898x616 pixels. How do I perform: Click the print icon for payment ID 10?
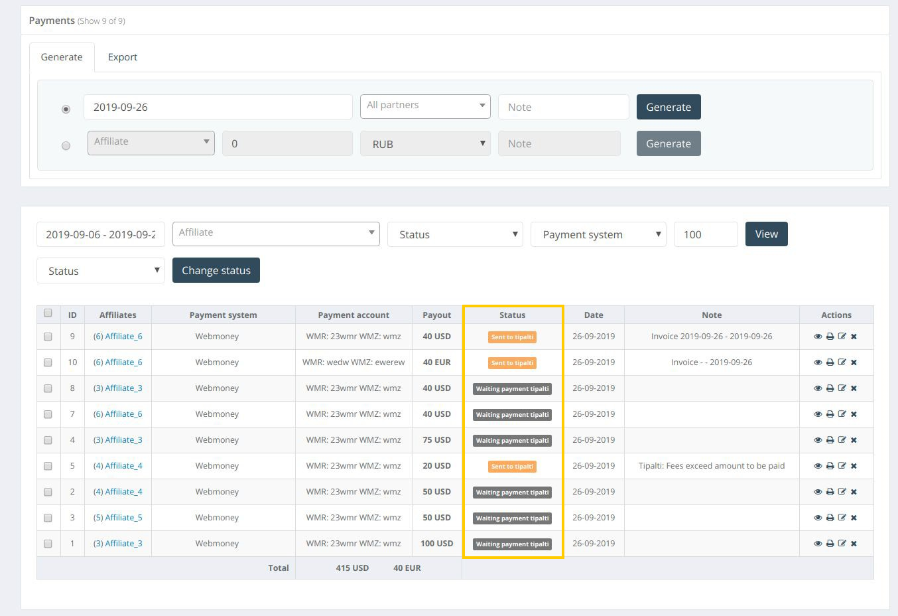point(830,362)
